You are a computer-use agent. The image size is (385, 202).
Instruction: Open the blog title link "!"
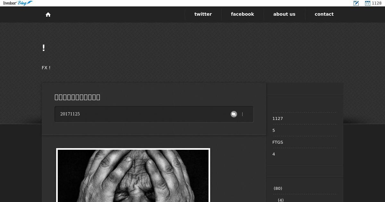tap(44, 48)
